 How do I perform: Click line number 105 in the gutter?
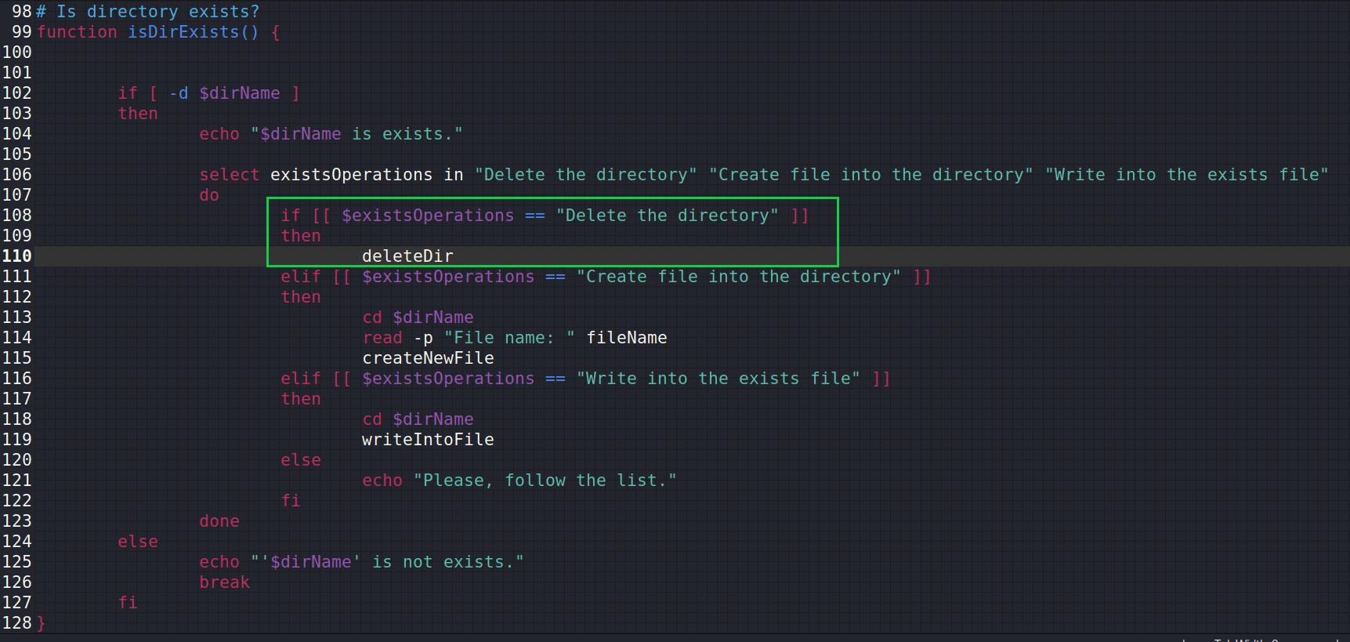17,154
